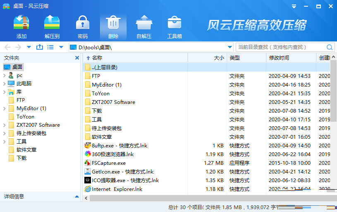The height and width of the screenshot is (212, 337).
Task: Click 1.27 MB size of FSCapture.exe
Action: point(214,163)
